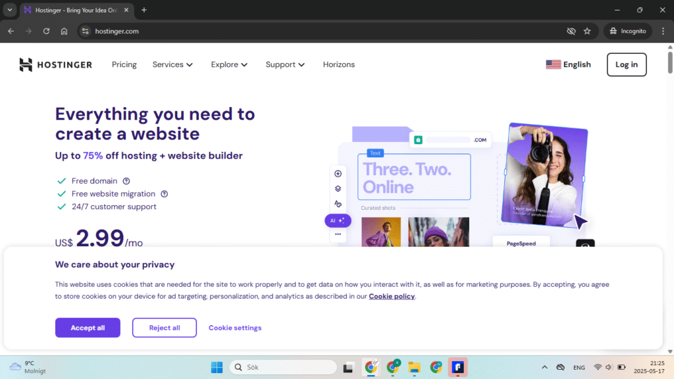This screenshot has width=674, height=379.
Task: Click the ENG language indicator
Action: [x=579, y=367]
